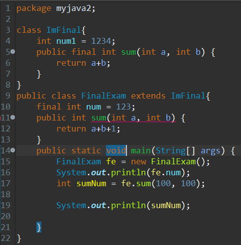Click the package name myjava2

pyautogui.click(x=74, y=8)
